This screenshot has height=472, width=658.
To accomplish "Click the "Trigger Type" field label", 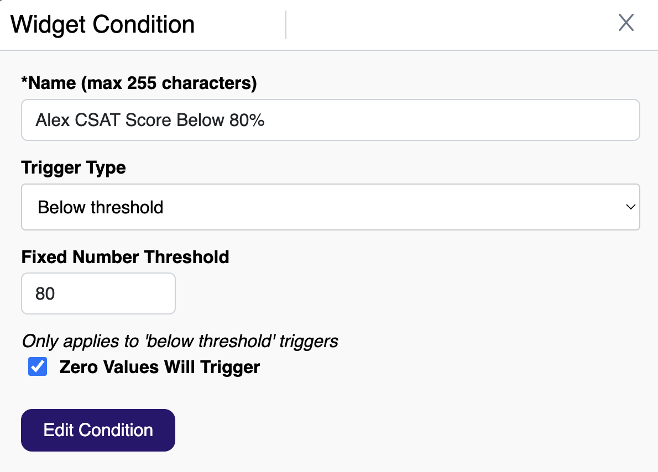I will click(74, 167).
